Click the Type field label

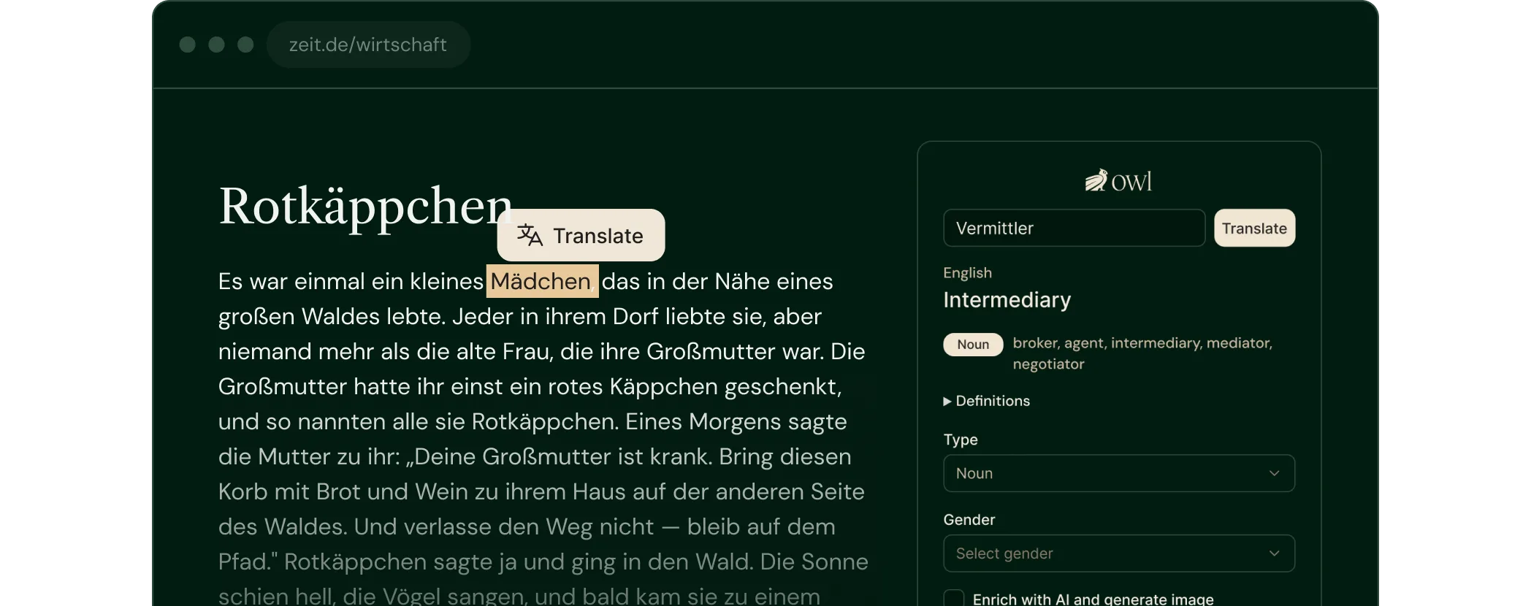coord(960,440)
